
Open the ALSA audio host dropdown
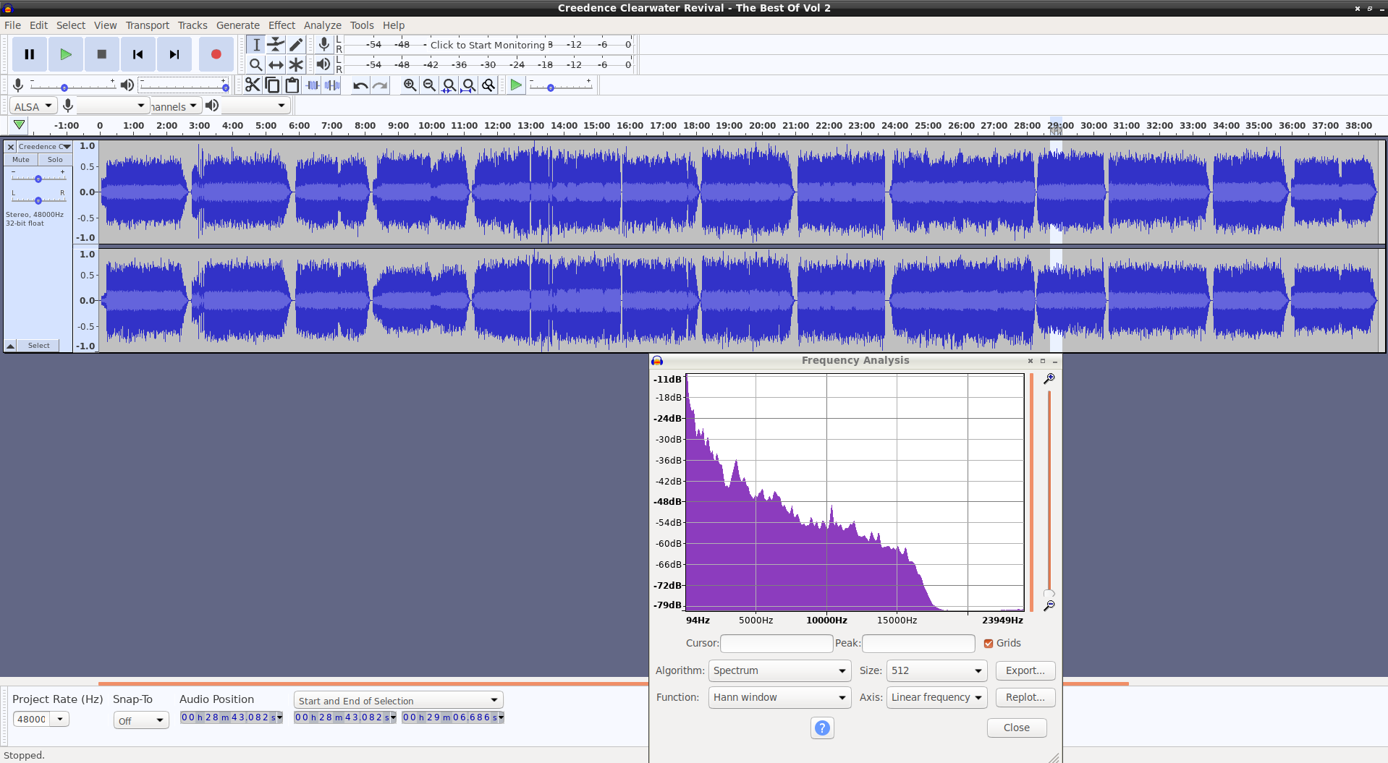point(33,106)
